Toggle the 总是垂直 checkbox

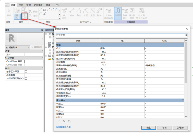click(x=26, y=75)
